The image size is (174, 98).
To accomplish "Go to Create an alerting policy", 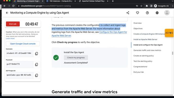I will (144, 56).
